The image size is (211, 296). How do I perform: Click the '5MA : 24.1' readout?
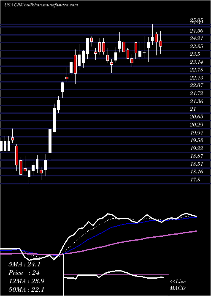tap(24, 264)
